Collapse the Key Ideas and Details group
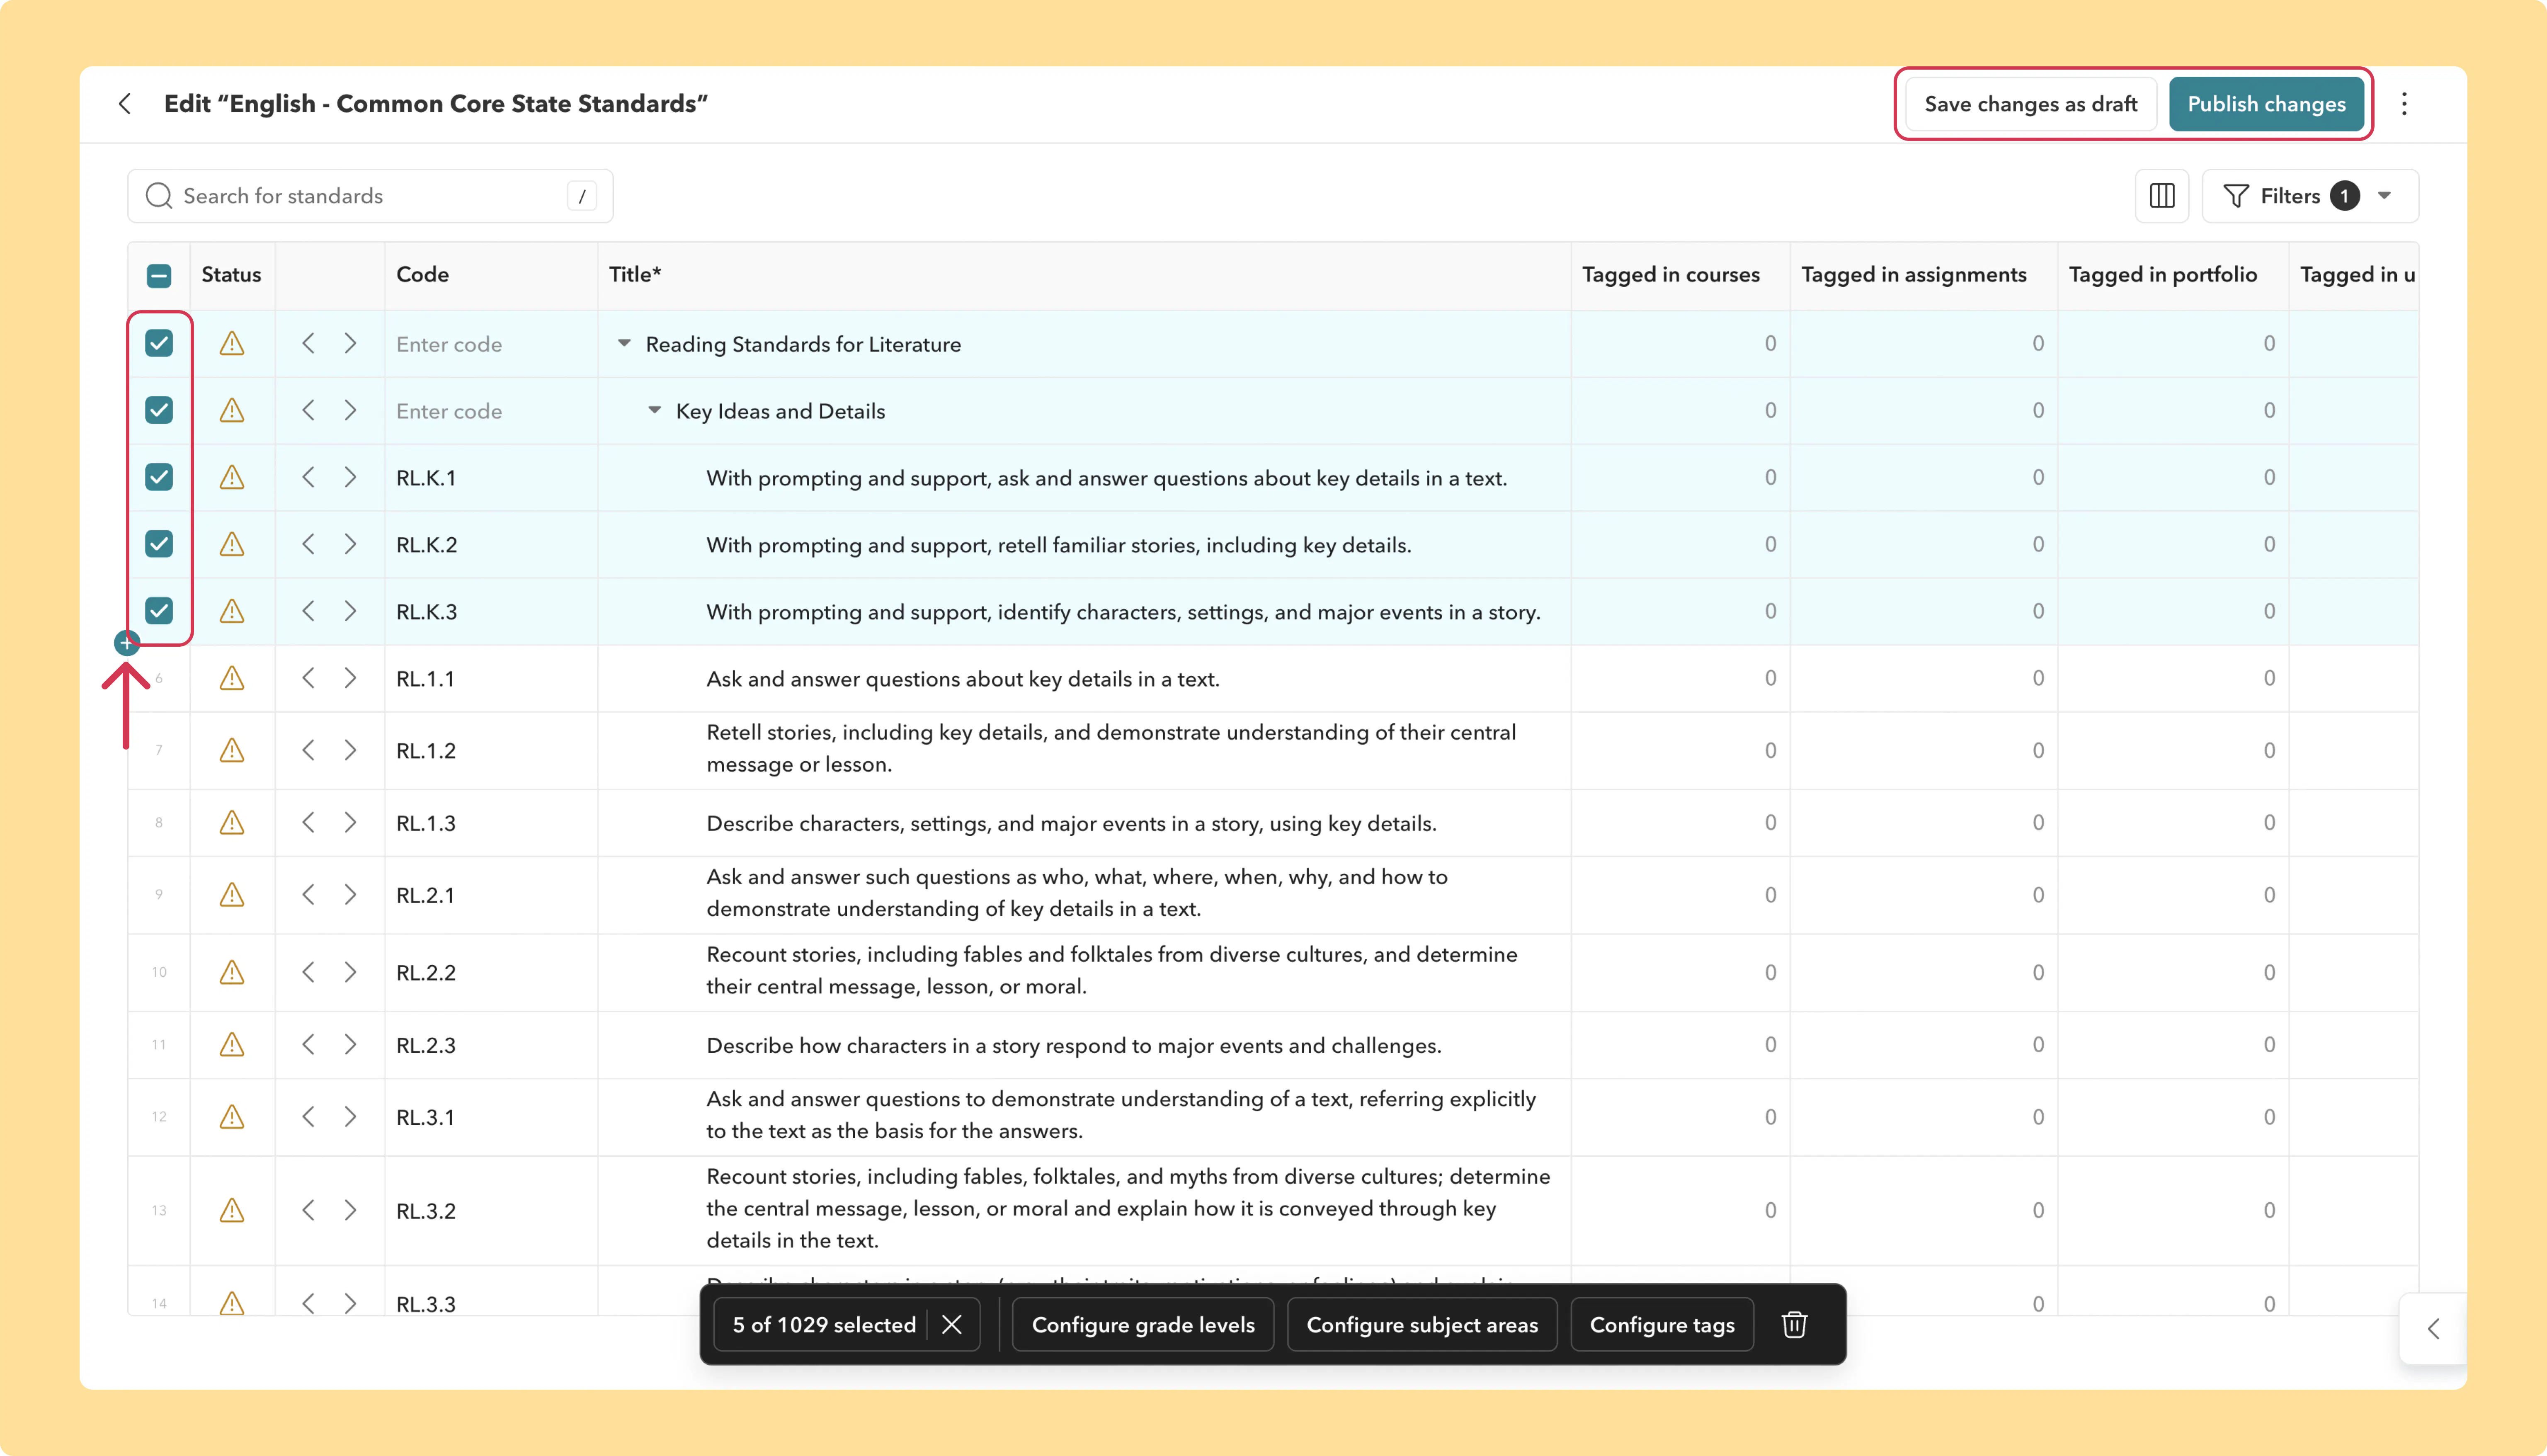 [x=655, y=410]
